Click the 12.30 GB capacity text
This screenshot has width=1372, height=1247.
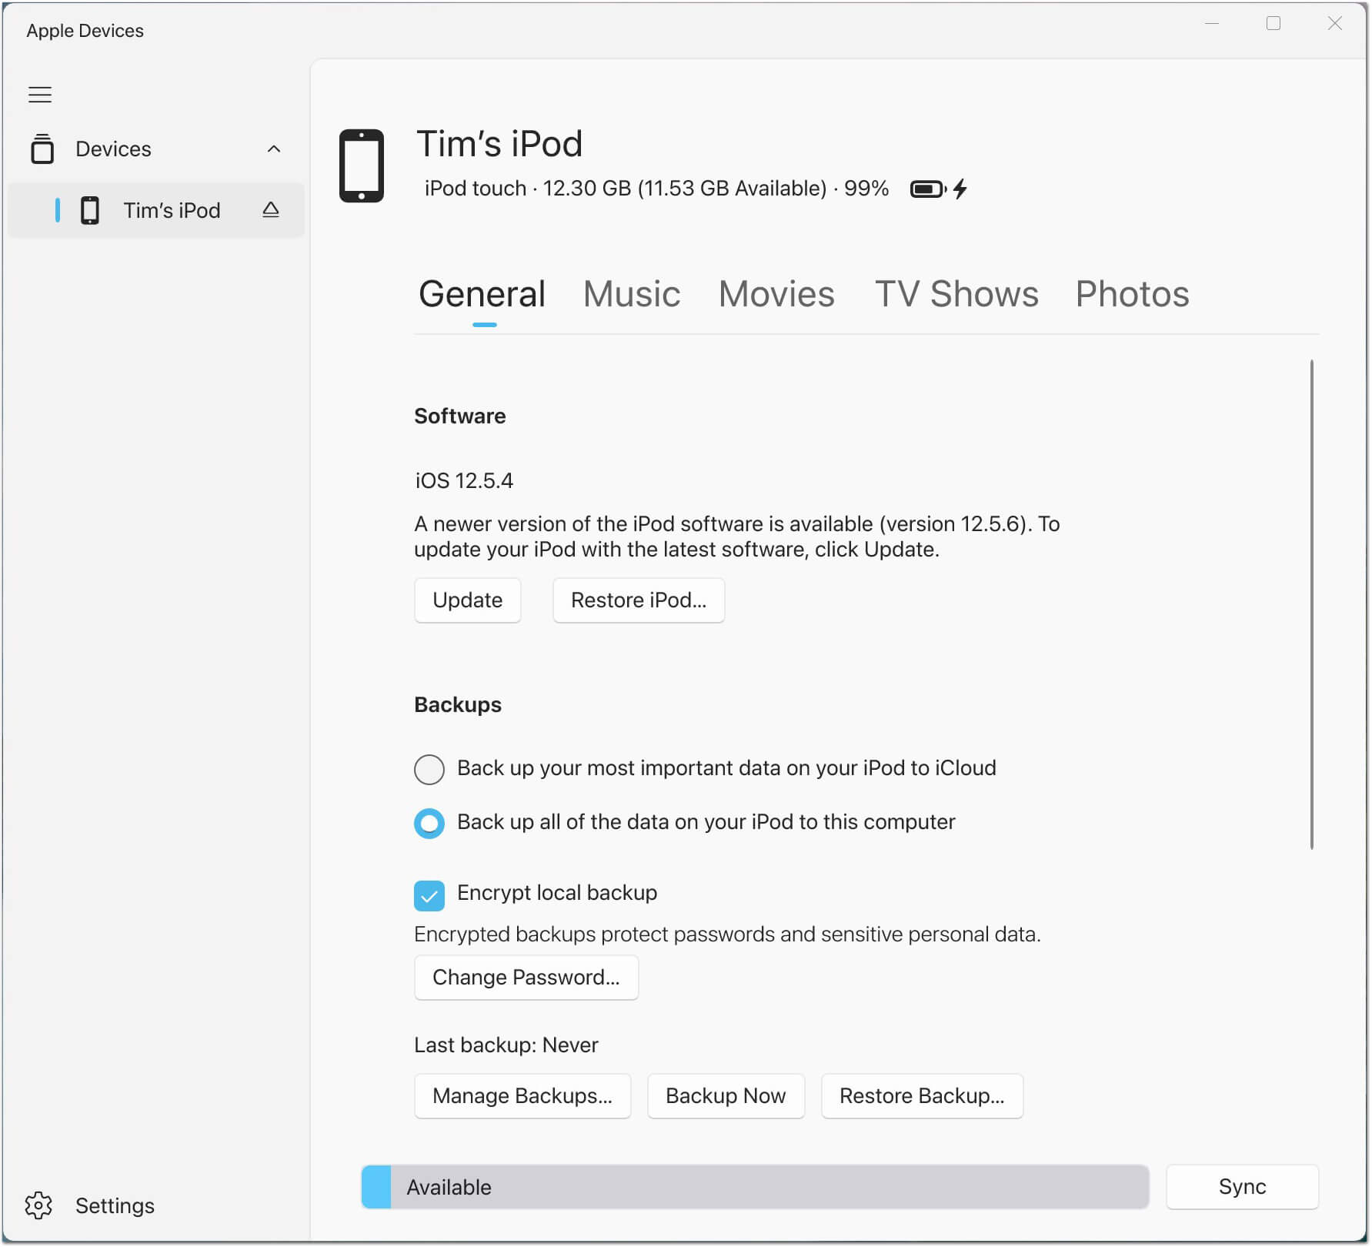click(x=587, y=189)
